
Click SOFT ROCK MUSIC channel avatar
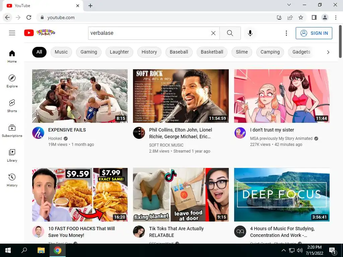click(139, 133)
